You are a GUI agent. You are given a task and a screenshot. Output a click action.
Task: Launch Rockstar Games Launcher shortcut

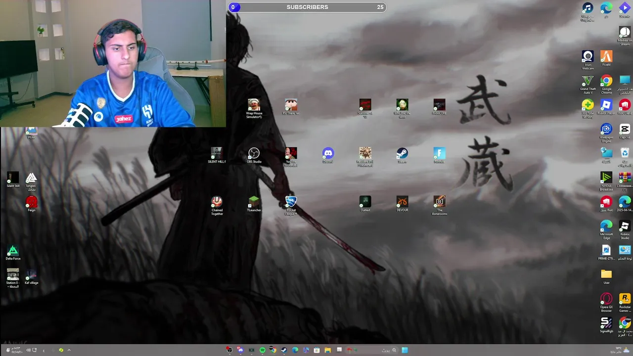(x=625, y=303)
